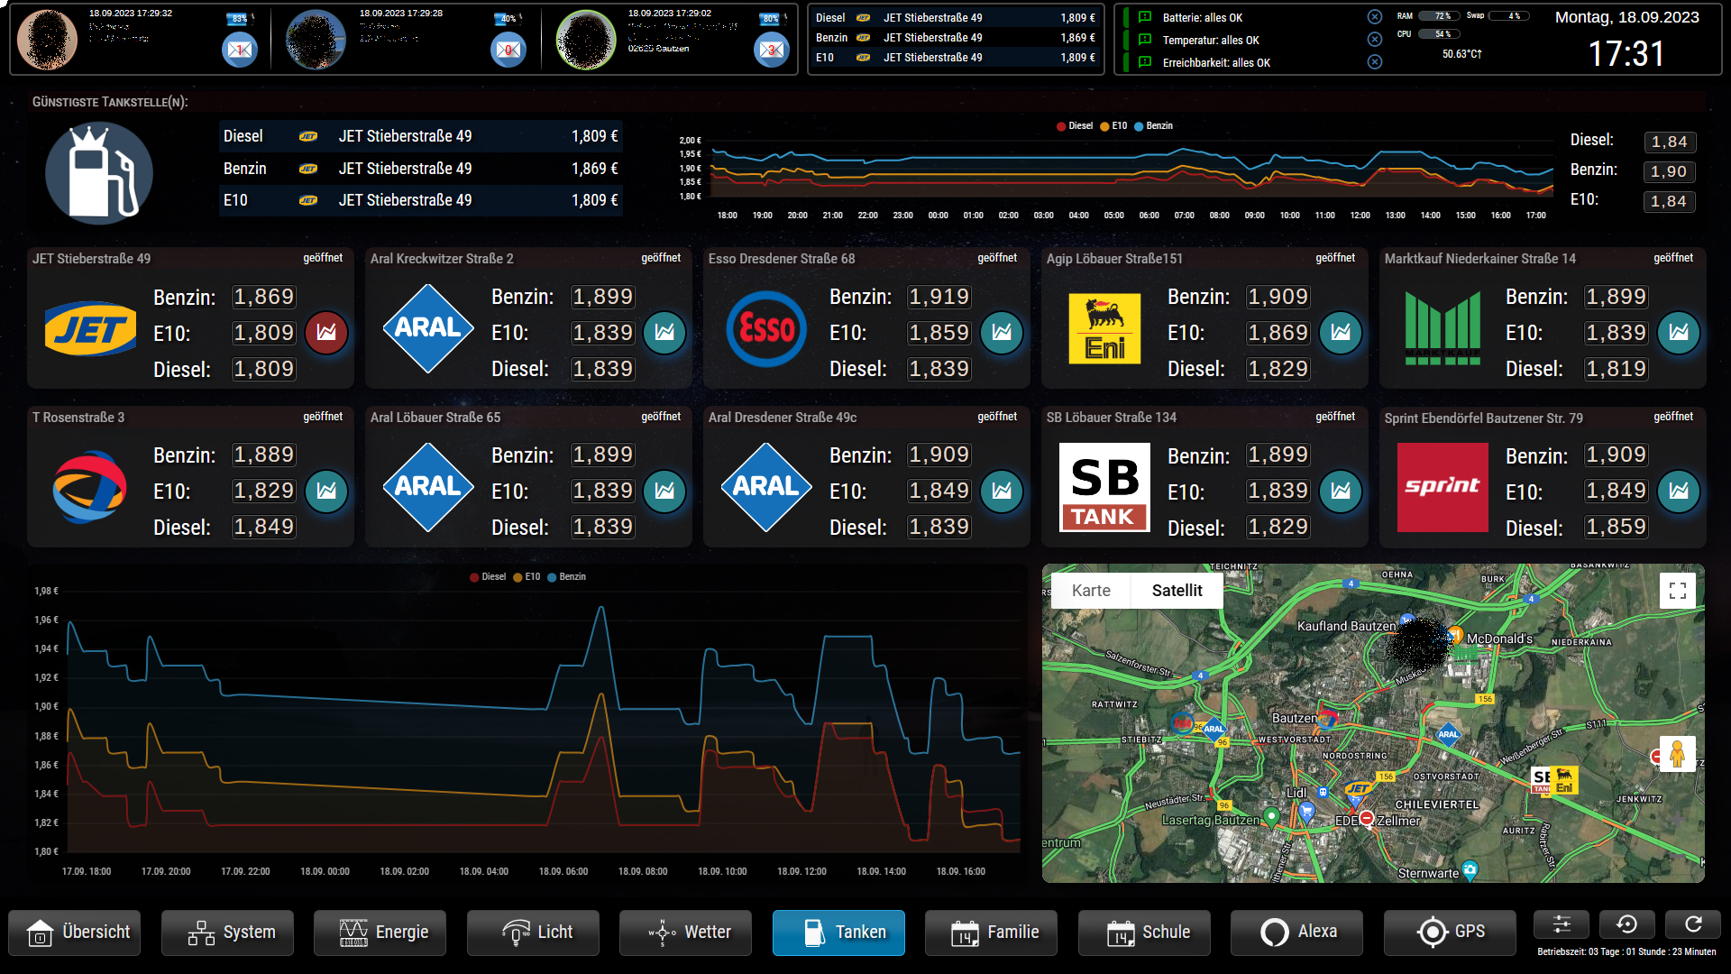Open the mail icon showing 1 message

point(239,51)
